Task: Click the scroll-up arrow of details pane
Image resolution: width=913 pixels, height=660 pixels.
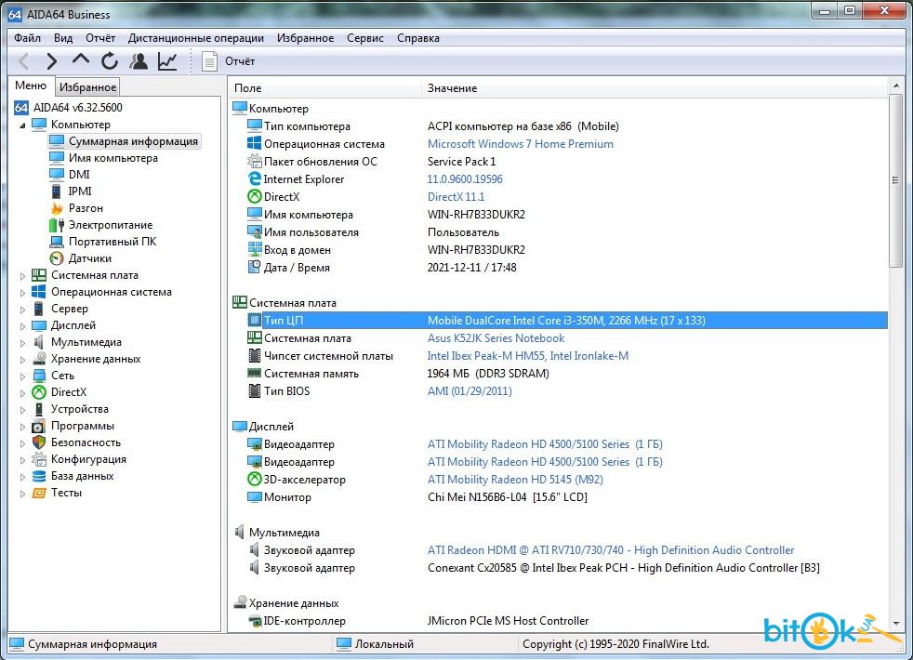Action: pos(895,86)
